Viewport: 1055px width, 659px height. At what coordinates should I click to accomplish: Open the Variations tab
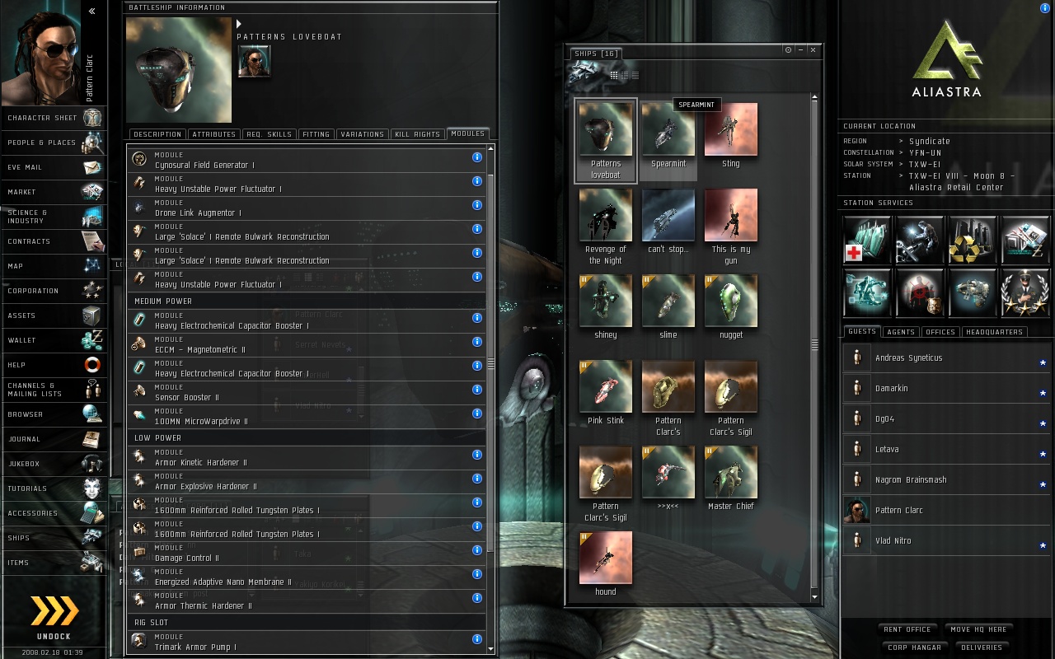(362, 134)
